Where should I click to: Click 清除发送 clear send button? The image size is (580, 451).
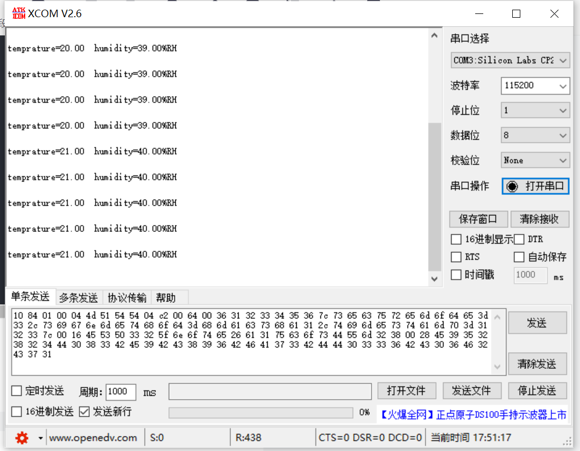[x=537, y=364]
